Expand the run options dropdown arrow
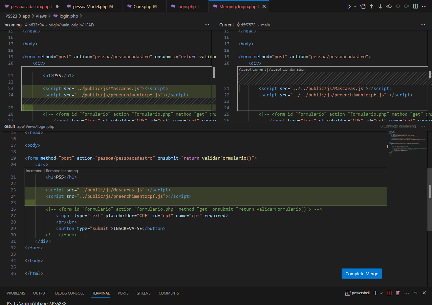432x305 pixels. click(355, 6)
